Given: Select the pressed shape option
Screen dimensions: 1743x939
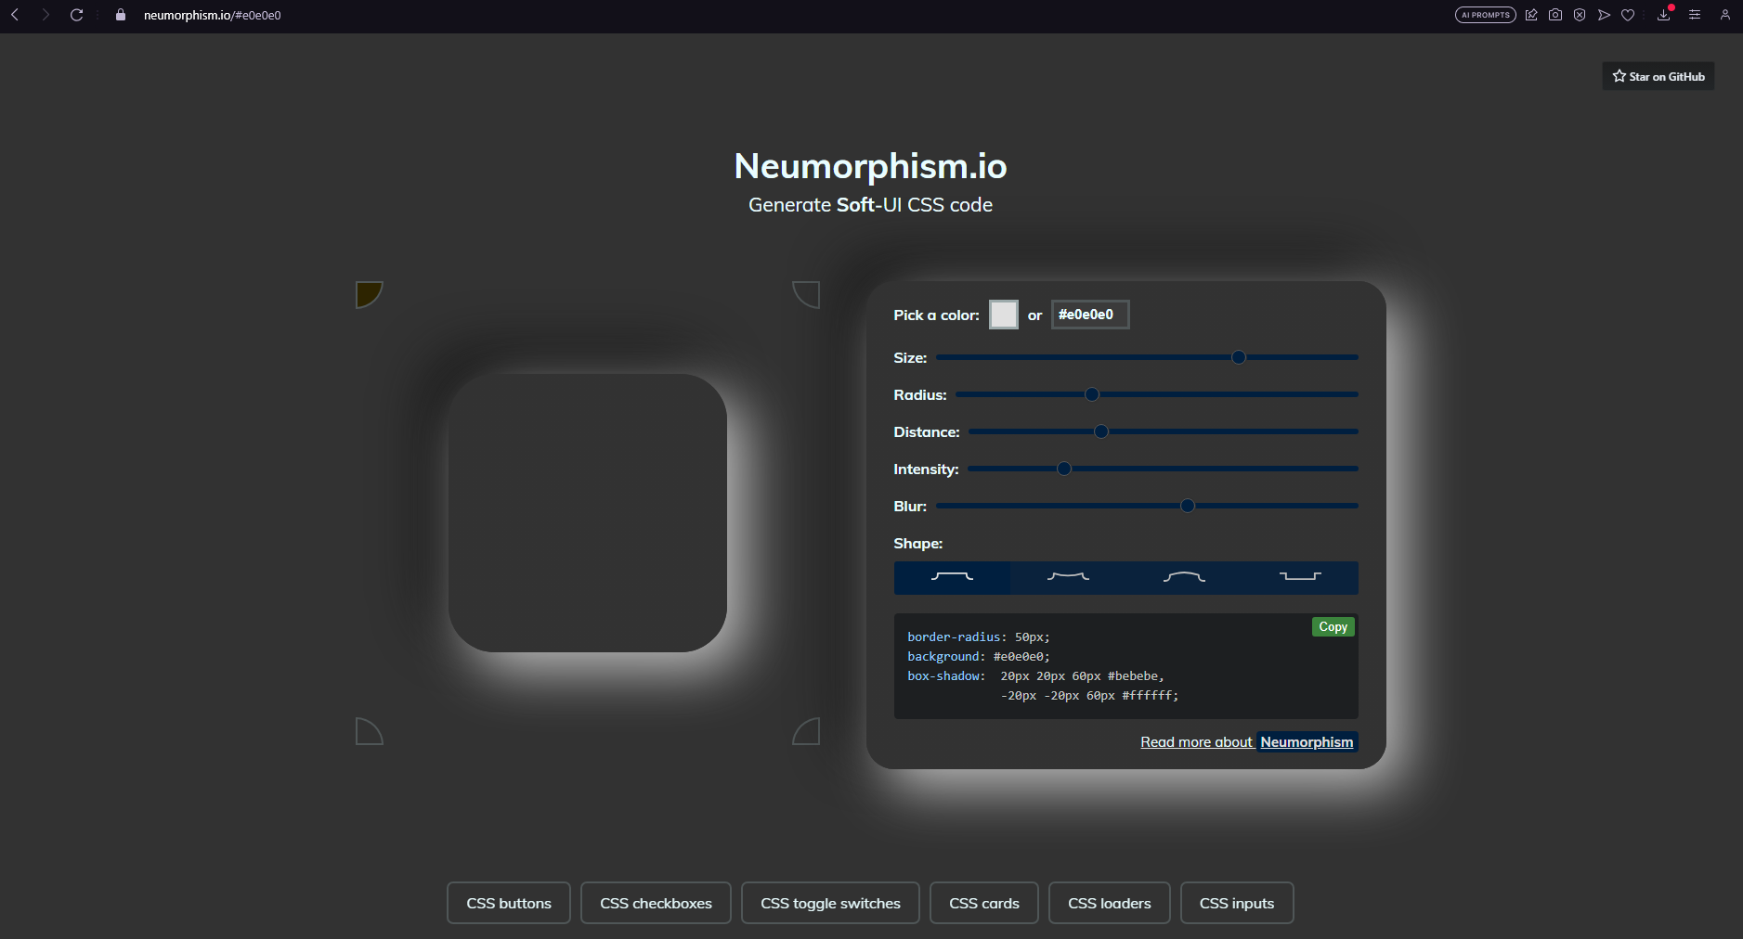Looking at the screenshot, I should [x=1300, y=577].
